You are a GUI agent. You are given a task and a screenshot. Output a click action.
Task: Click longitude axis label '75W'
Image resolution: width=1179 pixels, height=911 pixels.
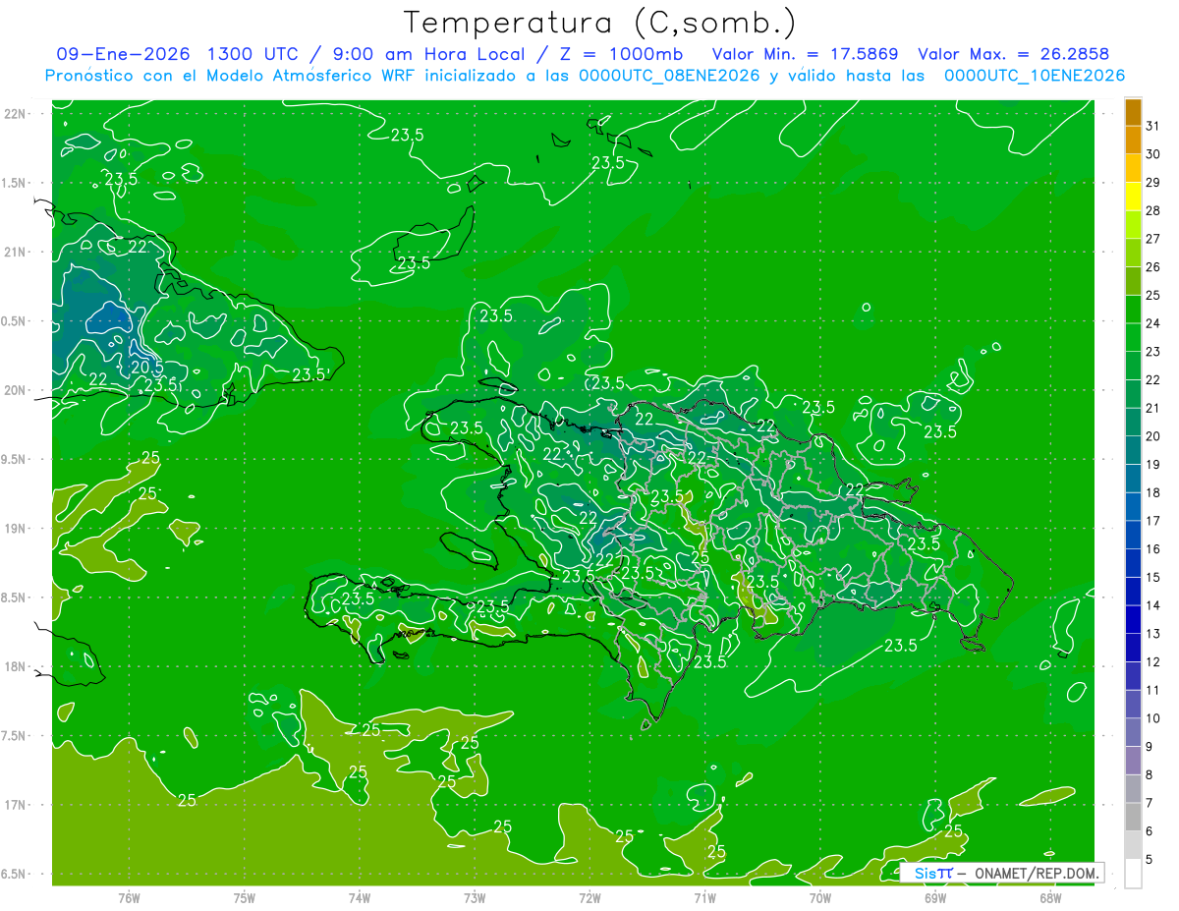245,898
